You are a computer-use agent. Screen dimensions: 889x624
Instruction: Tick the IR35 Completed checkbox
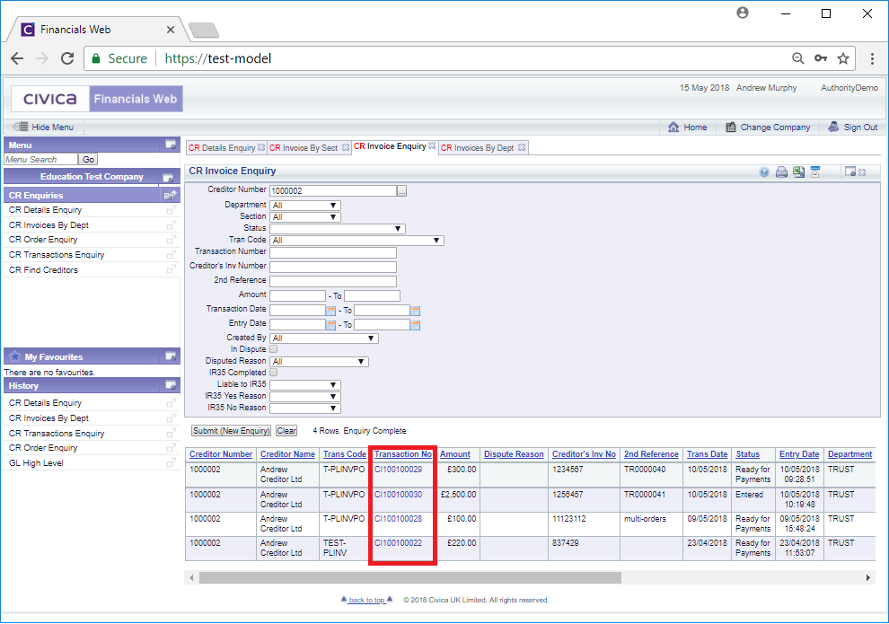273,373
